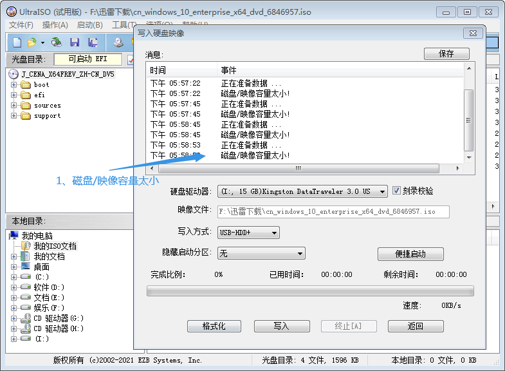Click the 写入 button
This screenshot has width=505, height=371.
(282, 326)
